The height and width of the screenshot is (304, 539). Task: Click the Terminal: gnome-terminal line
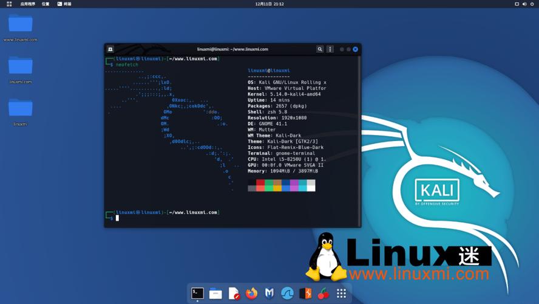click(x=281, y=153)
